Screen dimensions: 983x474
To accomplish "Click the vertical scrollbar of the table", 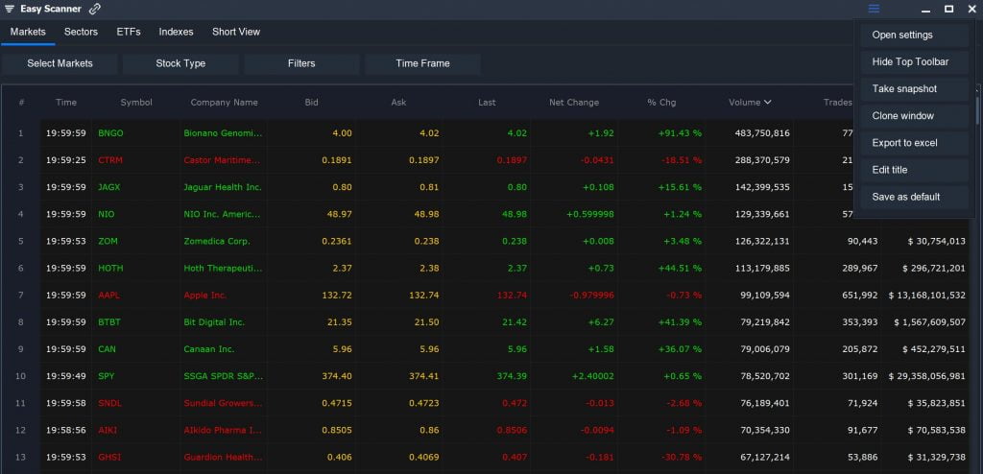I will click(x=976, y=111).
